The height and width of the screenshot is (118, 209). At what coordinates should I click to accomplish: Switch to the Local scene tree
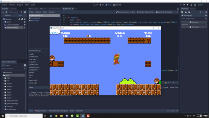20,15
